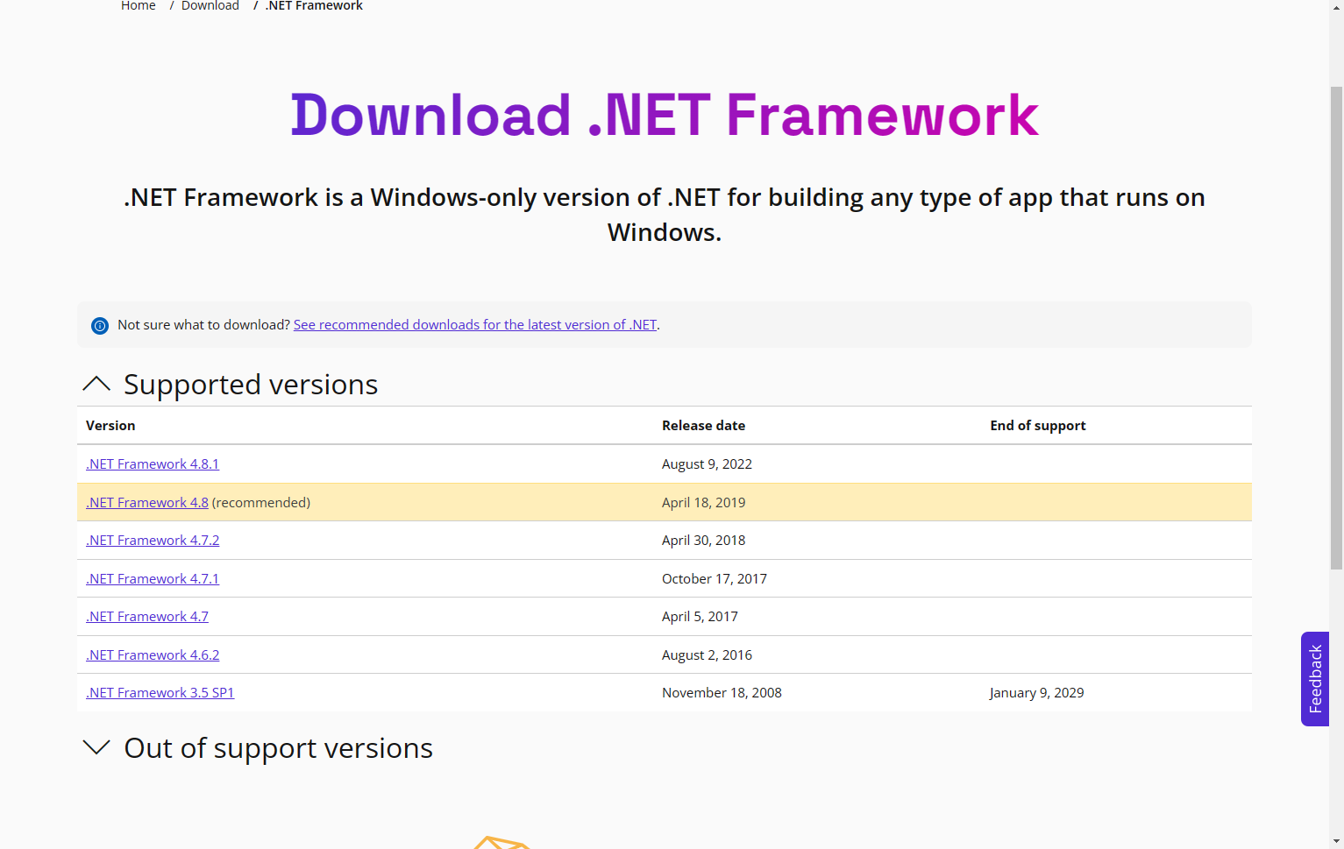Open .NET Framework 3.5 SP1 download page

[160, 692]
